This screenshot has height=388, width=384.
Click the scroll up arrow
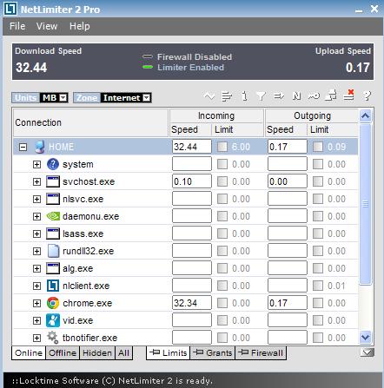366,116
